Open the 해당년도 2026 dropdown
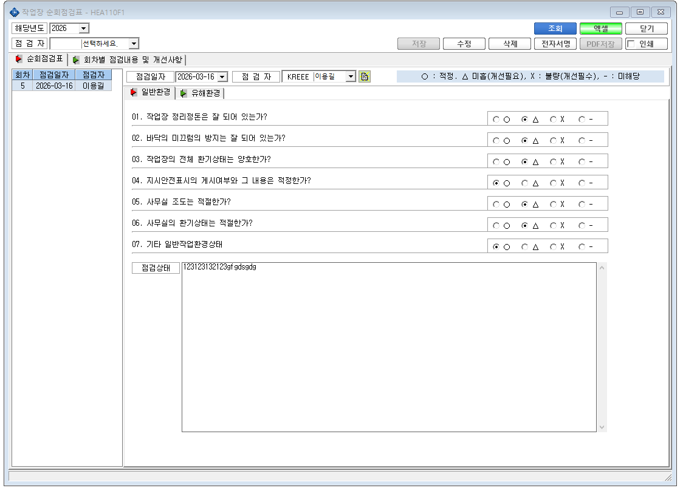683x488 pixels. (x=84, y=29)
